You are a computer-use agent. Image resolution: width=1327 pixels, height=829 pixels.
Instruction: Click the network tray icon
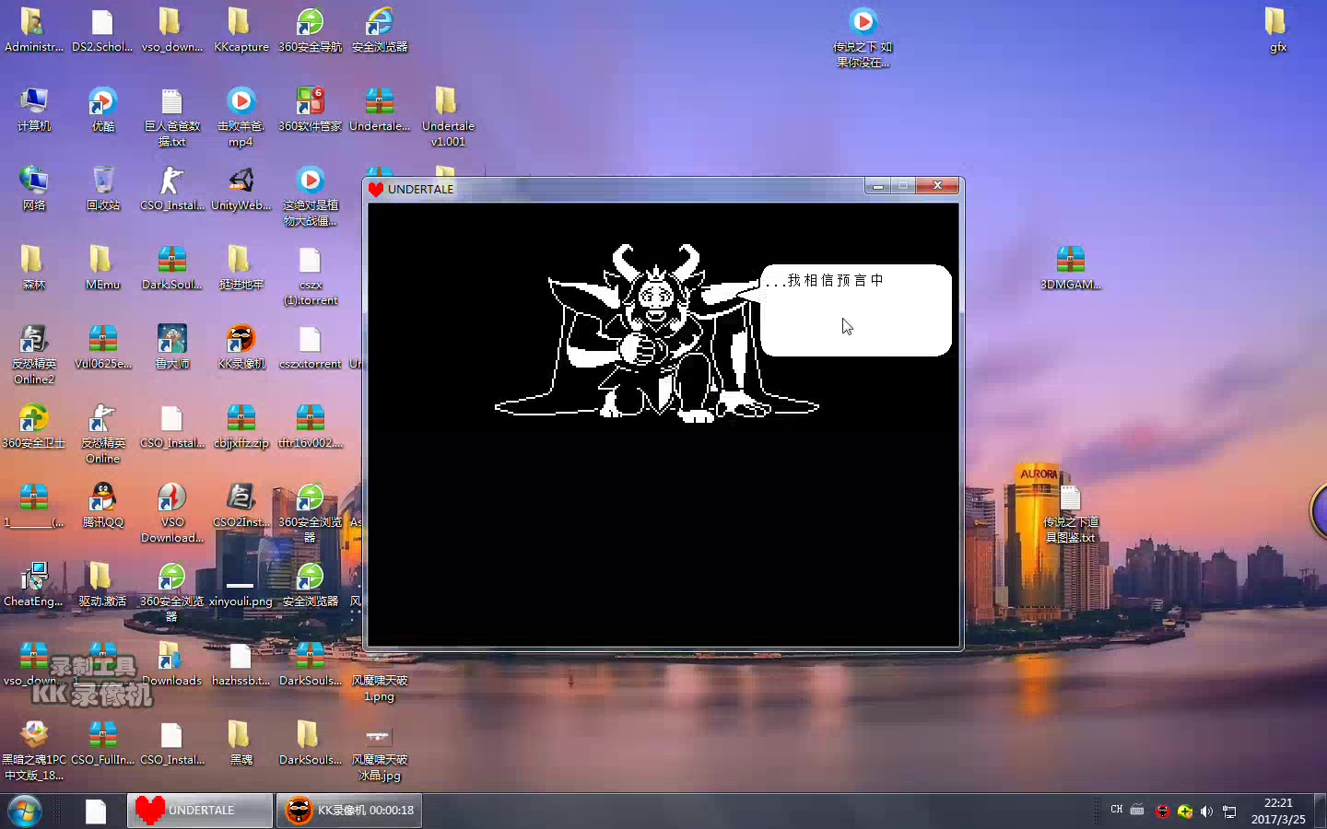pos(1229,811)
